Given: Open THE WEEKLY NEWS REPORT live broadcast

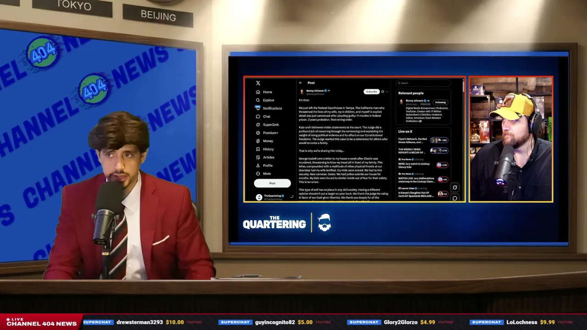Looking at the screenshot, I should point(413,151).
